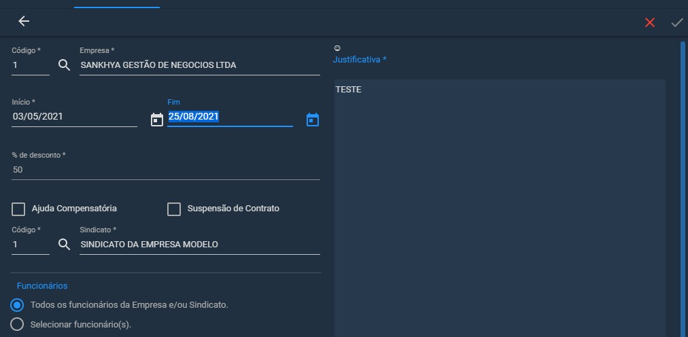Click the Empresa code input field

coord(31,66)
